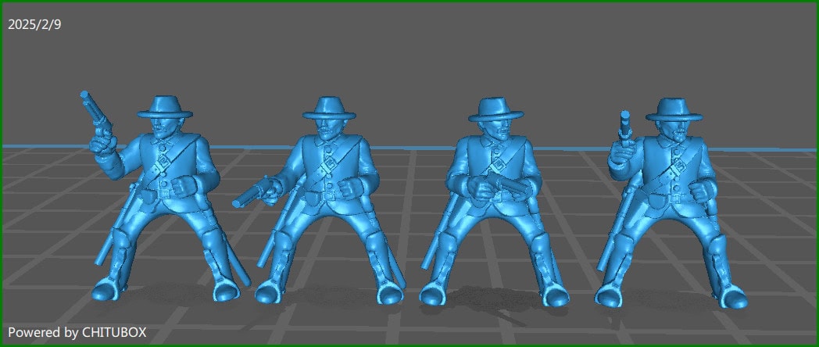The image size is (819, 347).
Task: Click the empty gray background above the models
Action: pyautogui.click(x=406, y=47)
